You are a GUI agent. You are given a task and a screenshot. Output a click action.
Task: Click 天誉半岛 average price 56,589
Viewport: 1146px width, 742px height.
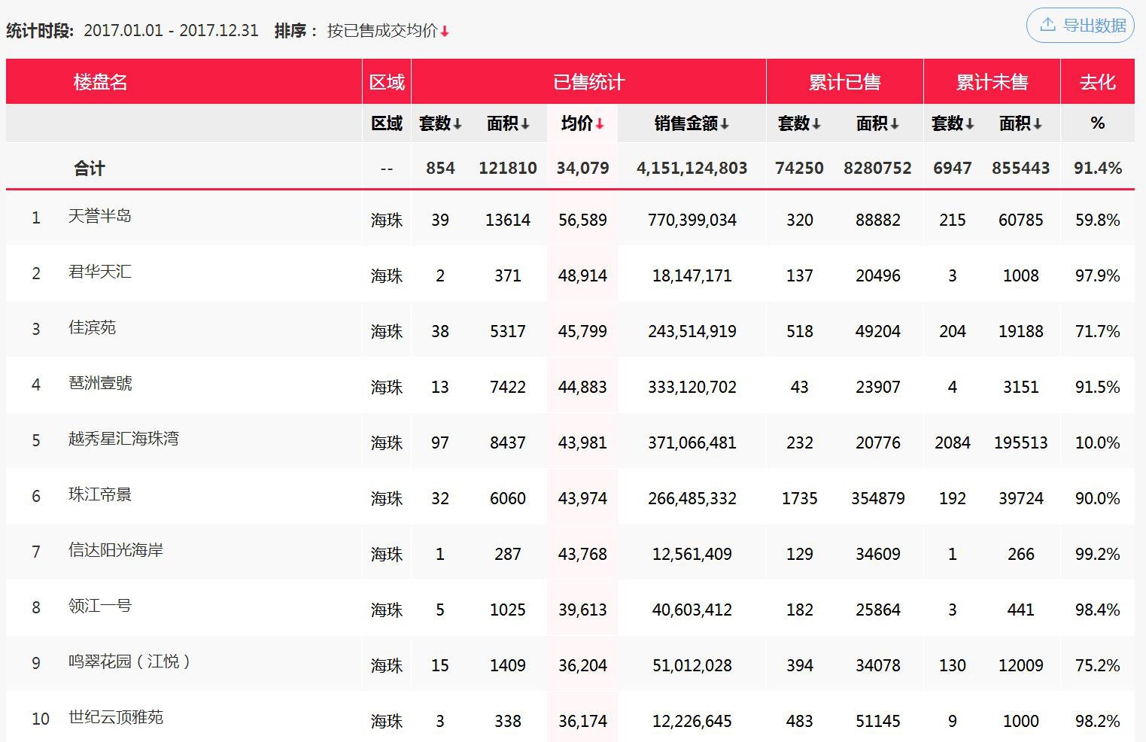(x=582, y=220)
